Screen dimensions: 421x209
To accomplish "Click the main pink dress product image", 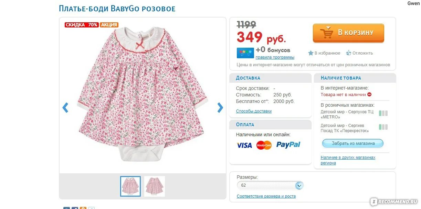I will [x=143, y=94].
